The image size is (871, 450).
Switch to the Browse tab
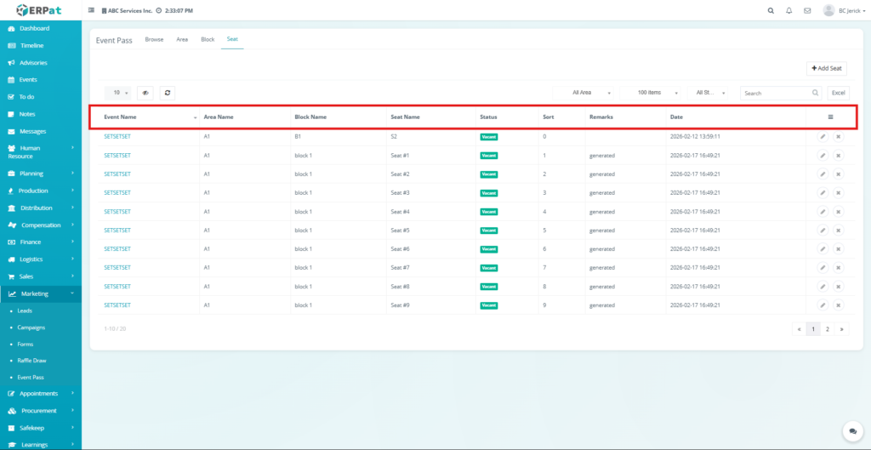pos(154,39)
